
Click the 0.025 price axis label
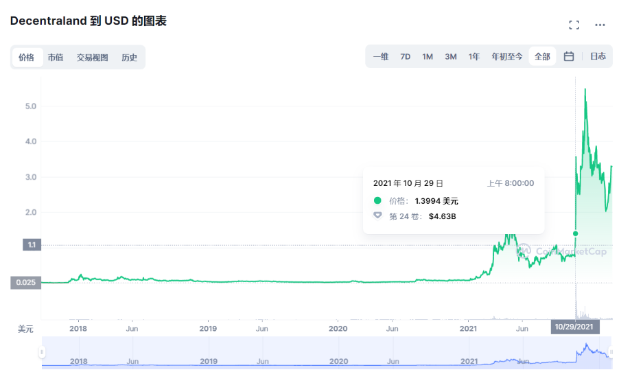(x=26, y=283)
